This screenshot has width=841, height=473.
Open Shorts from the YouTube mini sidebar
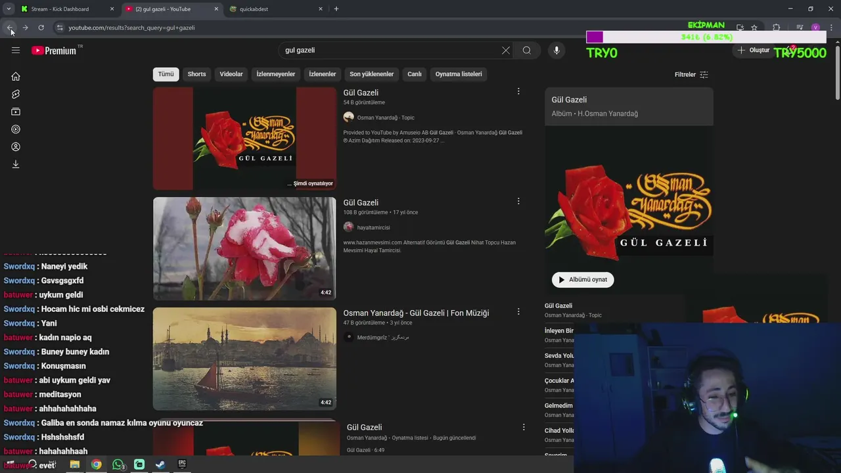pyautogui.click(x=16, y=94)
